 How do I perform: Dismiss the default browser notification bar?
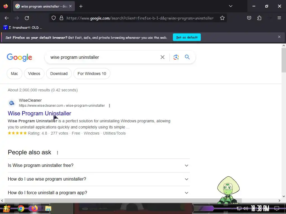click(x=279, y=37)
